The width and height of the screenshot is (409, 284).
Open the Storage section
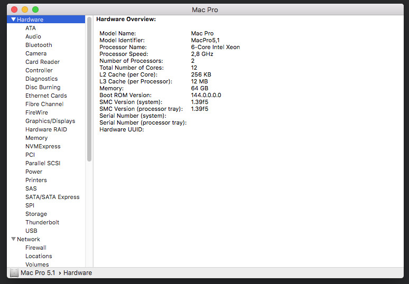pos(36,214)
